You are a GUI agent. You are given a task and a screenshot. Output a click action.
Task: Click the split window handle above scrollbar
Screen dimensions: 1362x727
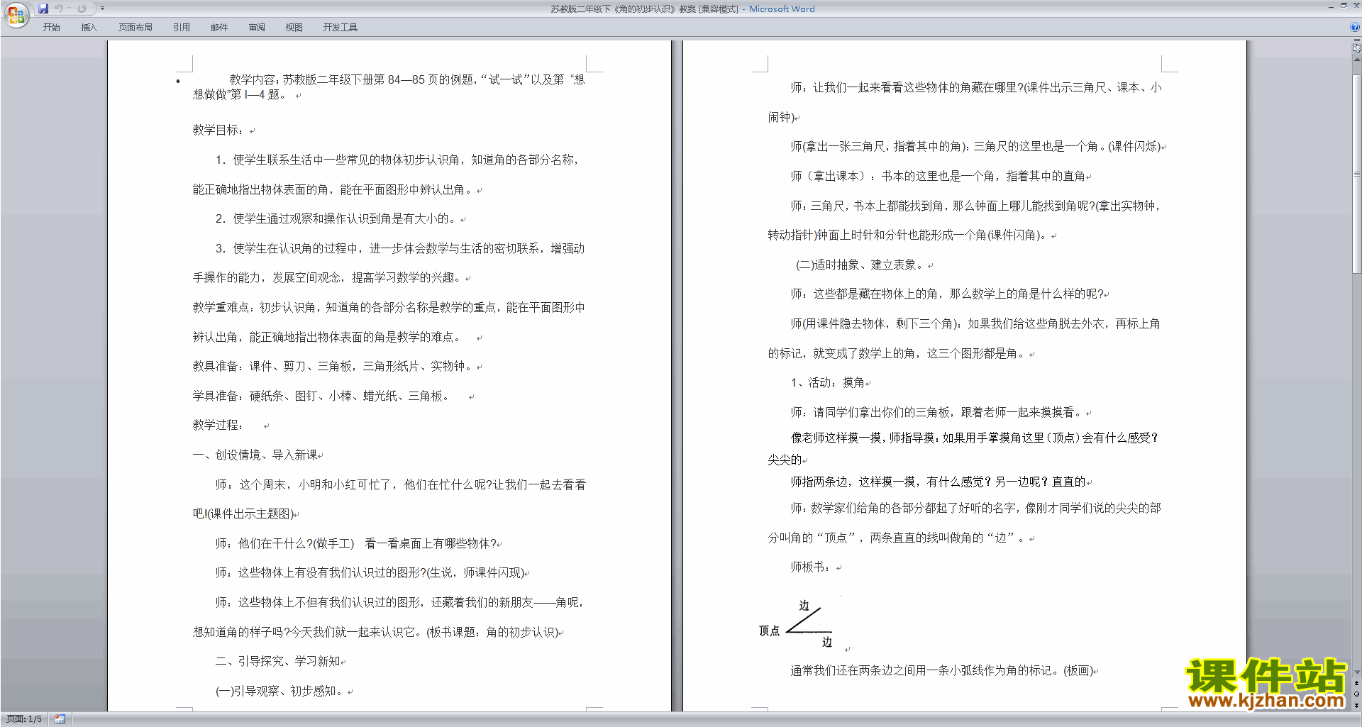(x=1356, y=41)
